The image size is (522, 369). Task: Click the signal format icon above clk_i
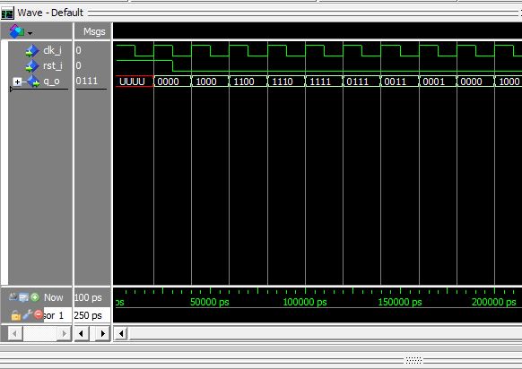(17, 31)
